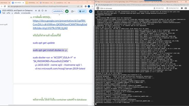Click the 'mcr.microsoft.com/mssql/server:2019-latest' text

click(x=61, y=69)
